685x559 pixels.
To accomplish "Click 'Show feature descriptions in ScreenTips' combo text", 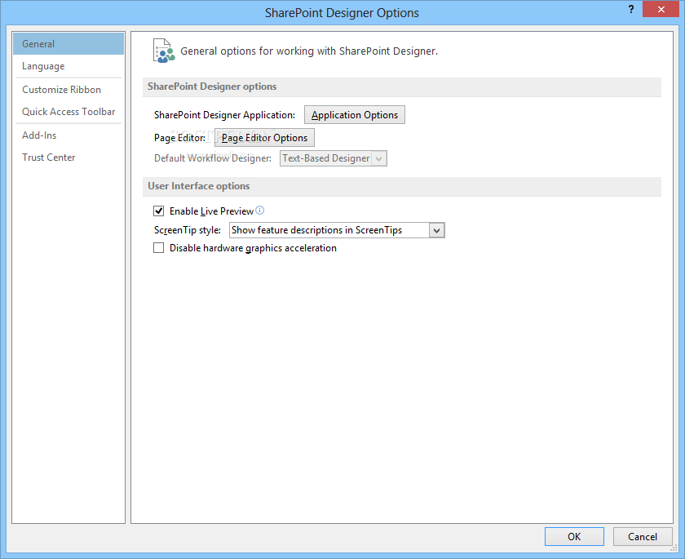I will pyautogui.click(x=316, y=230).
